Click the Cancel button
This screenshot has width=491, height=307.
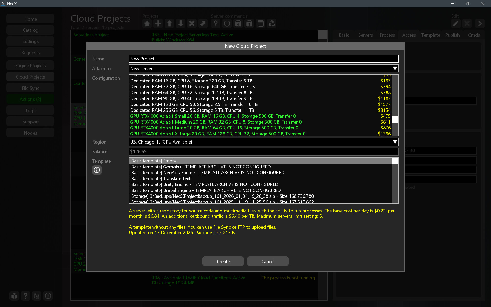click(267, 261)
